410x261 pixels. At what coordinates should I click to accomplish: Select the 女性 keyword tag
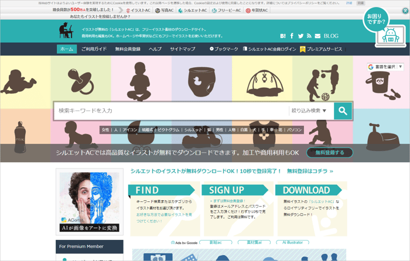point(105,130)
